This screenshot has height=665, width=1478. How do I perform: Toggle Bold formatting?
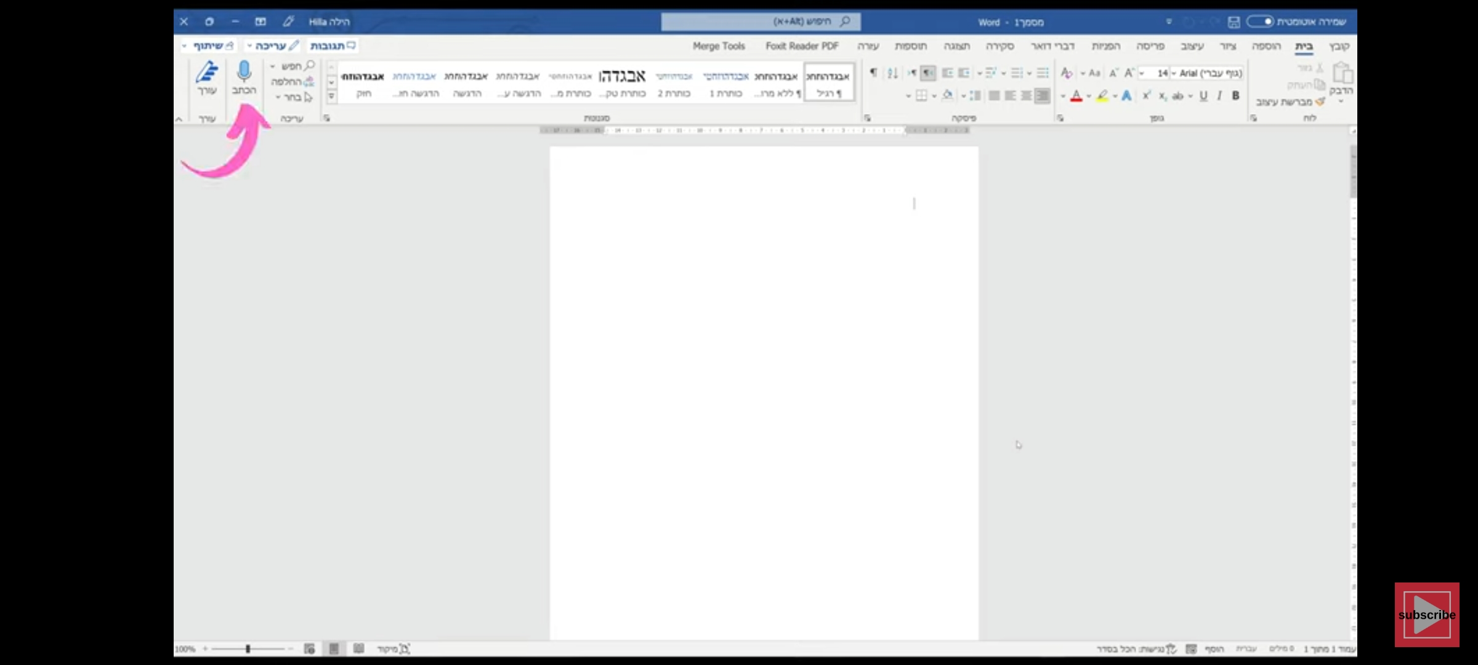tap(1235, 95)
